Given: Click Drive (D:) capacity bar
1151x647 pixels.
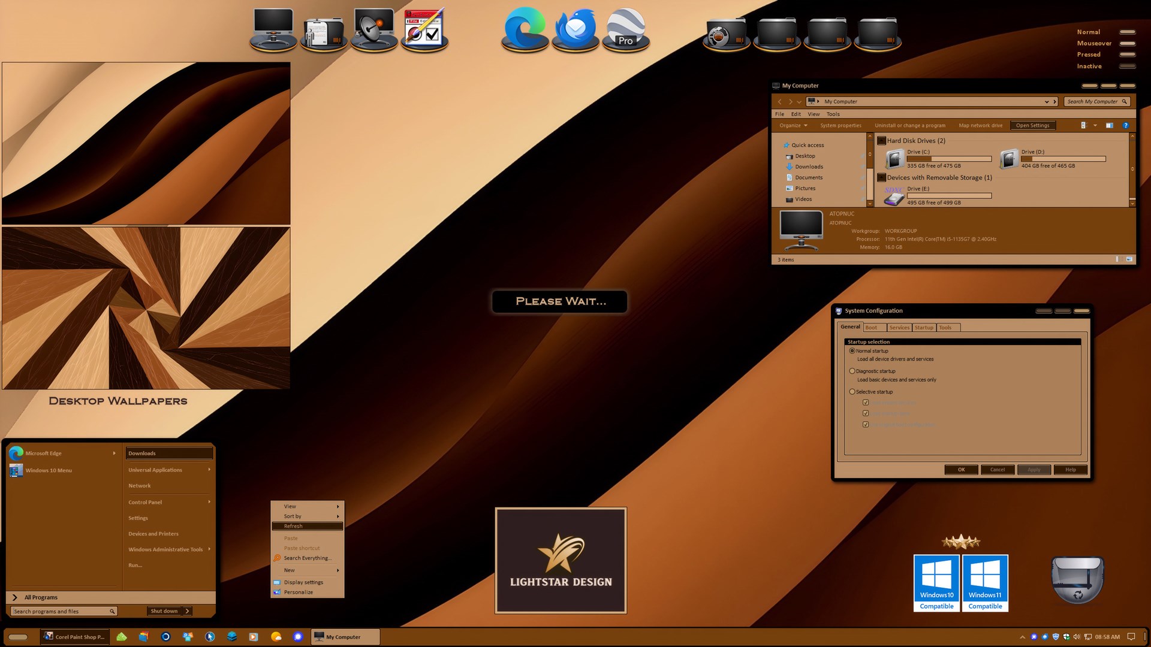Looking at the screenshot, I should [1063, 159].
